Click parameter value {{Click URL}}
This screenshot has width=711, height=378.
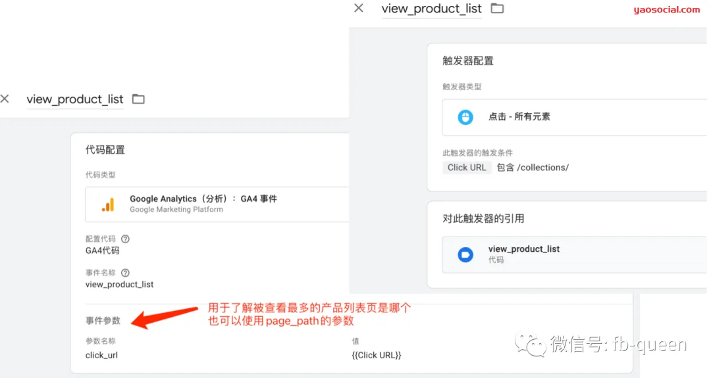pyautogui.click(x=377, y=355)
